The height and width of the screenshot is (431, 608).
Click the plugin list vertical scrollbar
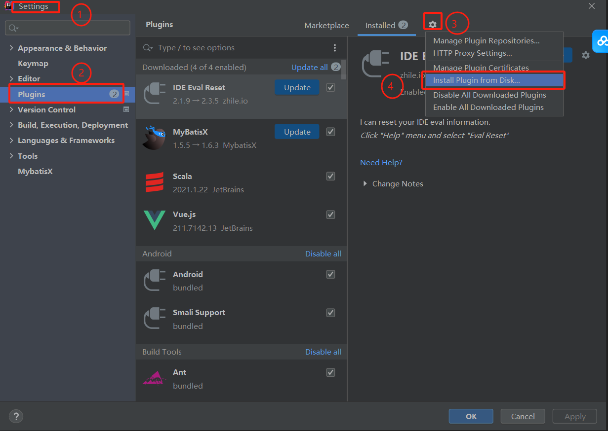(x=344, y=69)
